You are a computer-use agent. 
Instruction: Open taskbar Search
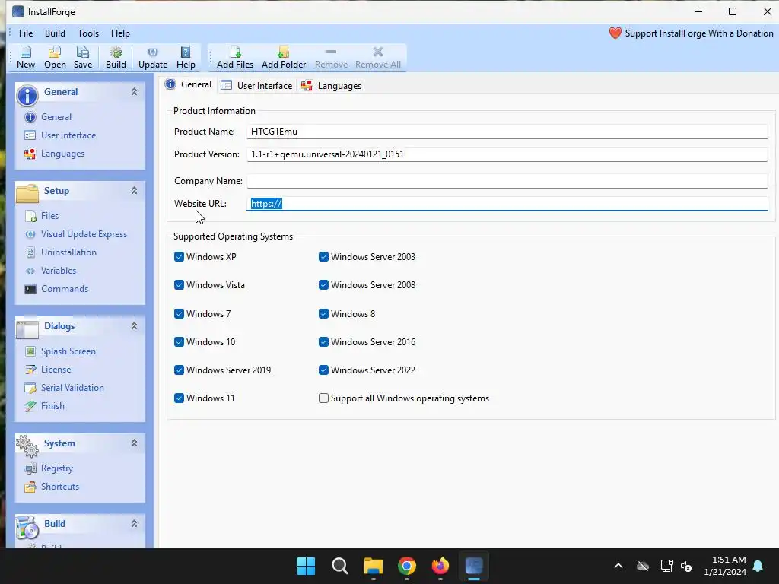pyautogui.click(x=340, y=566)
